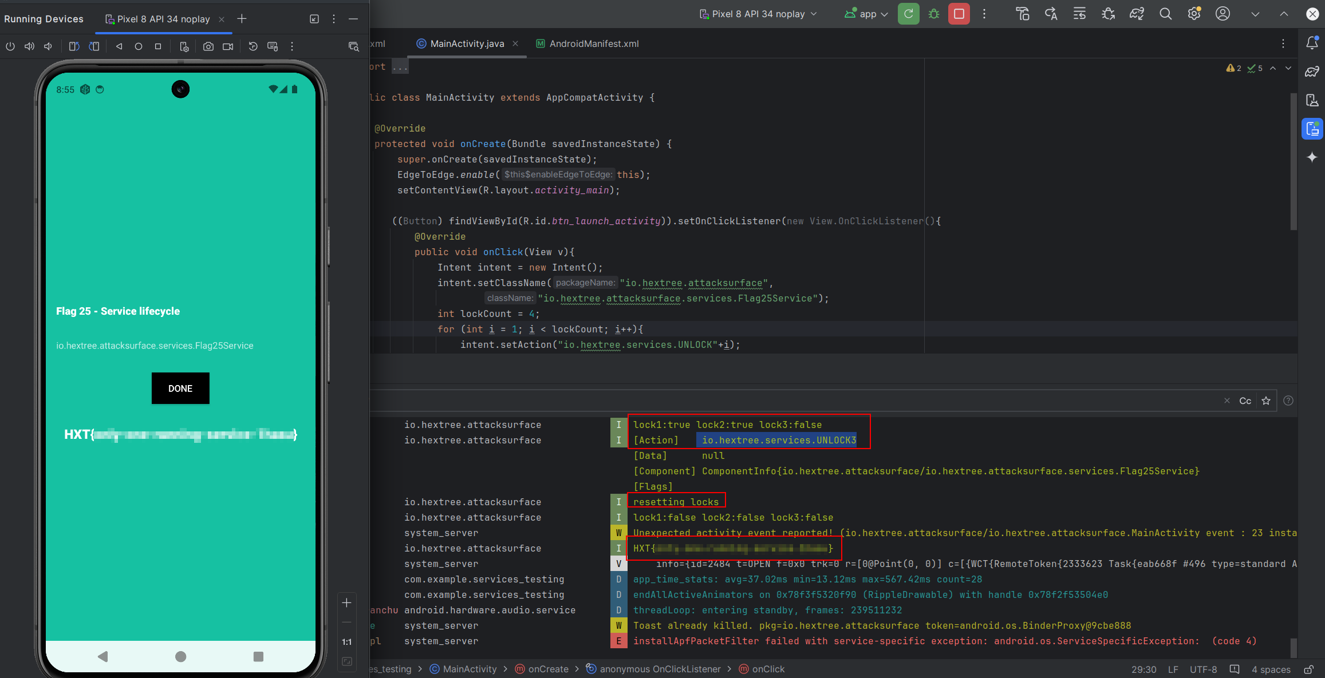Open the device UI settings shortcut icon
The image size is (1325, 678).
[x=184, y=46]
